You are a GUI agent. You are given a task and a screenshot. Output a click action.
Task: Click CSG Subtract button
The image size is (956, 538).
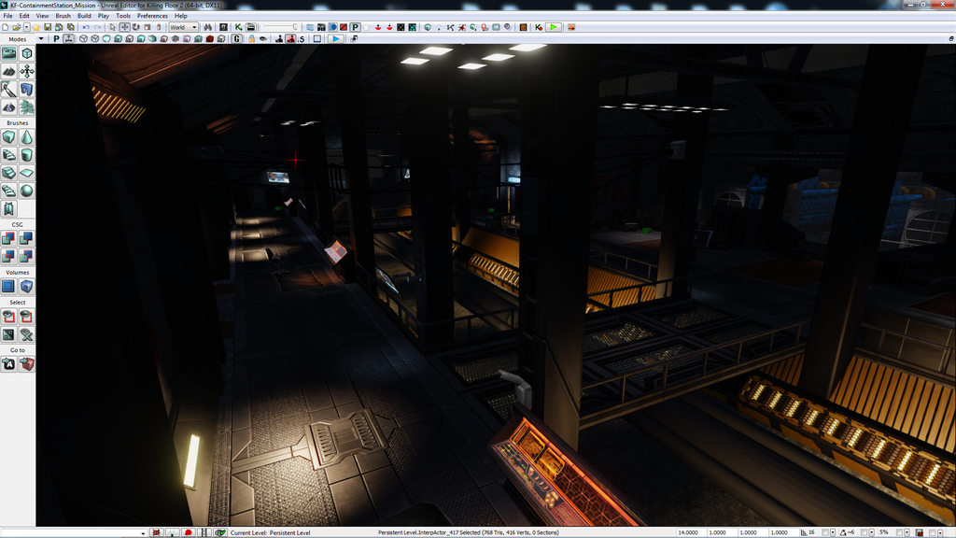click(27, 238)
